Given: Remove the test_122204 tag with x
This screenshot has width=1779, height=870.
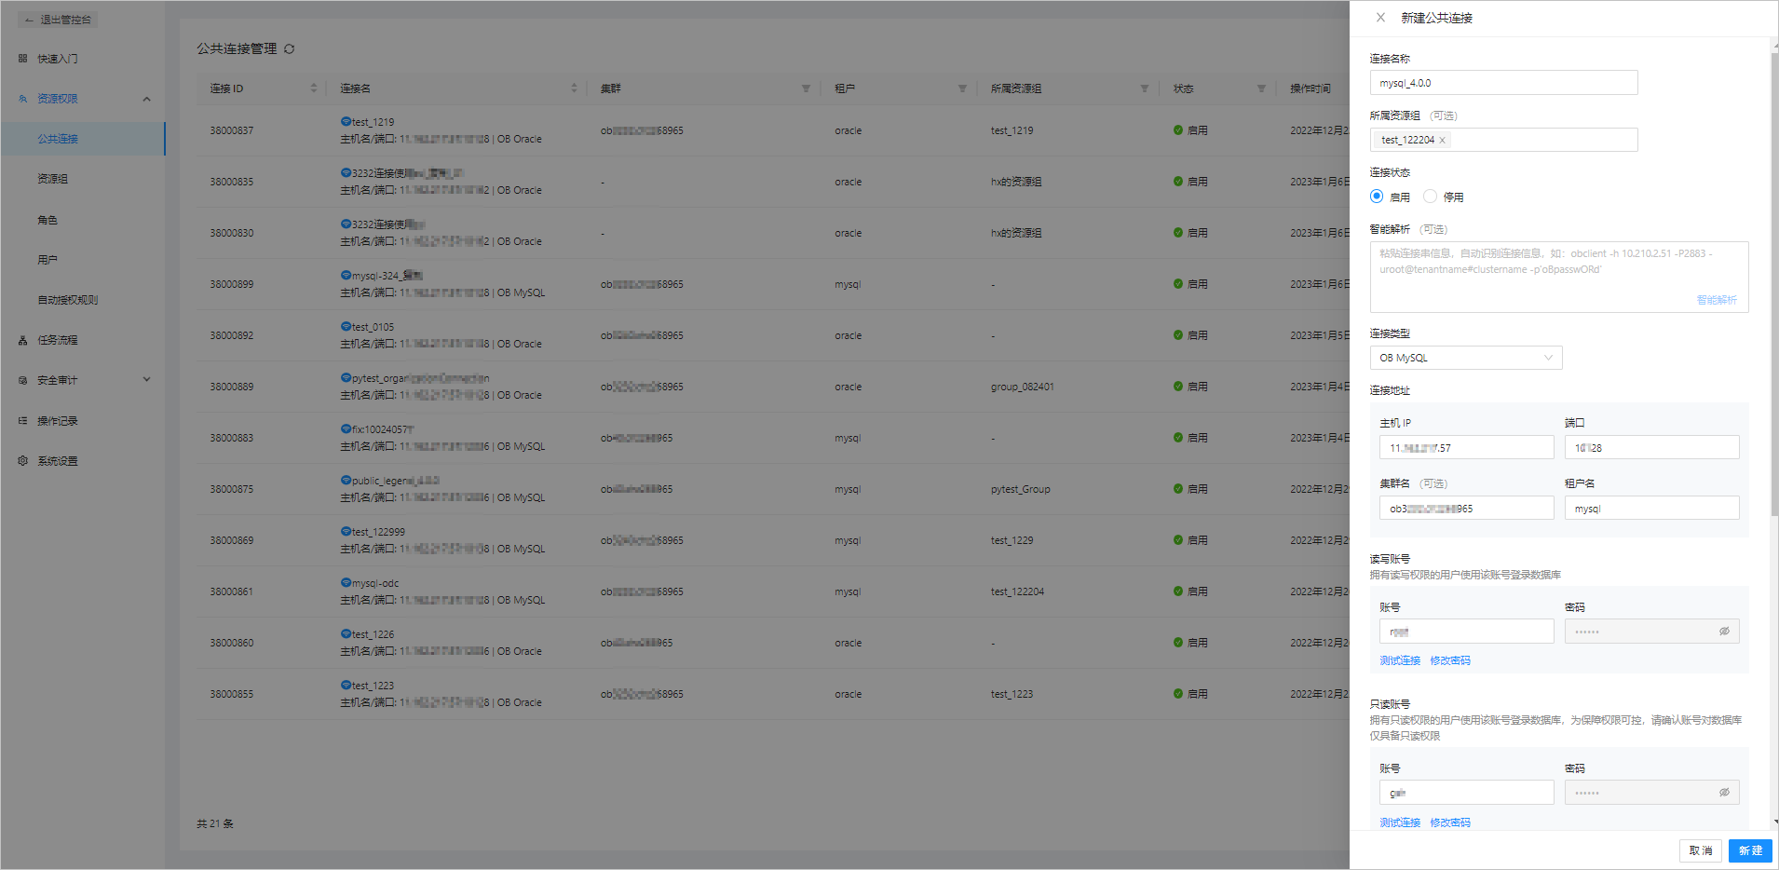Looking at the screenshot, I should click(x=1442, y=141).
